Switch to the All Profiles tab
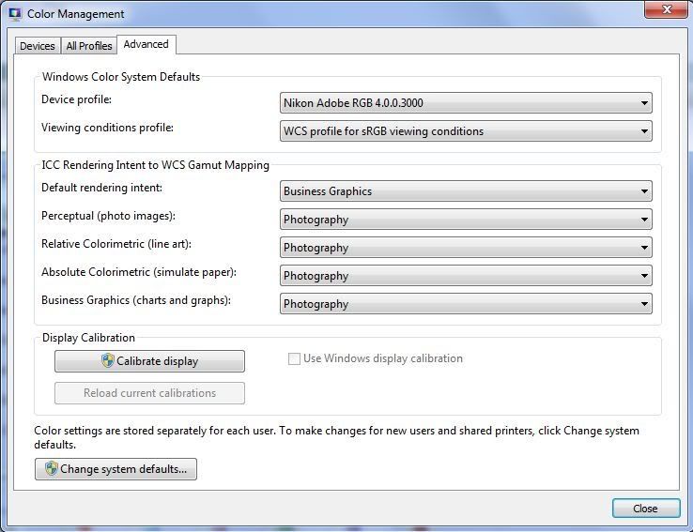Image resolution: width=693 pixels, height=532 pixels. pyautogui.click(x=89, y=46)
